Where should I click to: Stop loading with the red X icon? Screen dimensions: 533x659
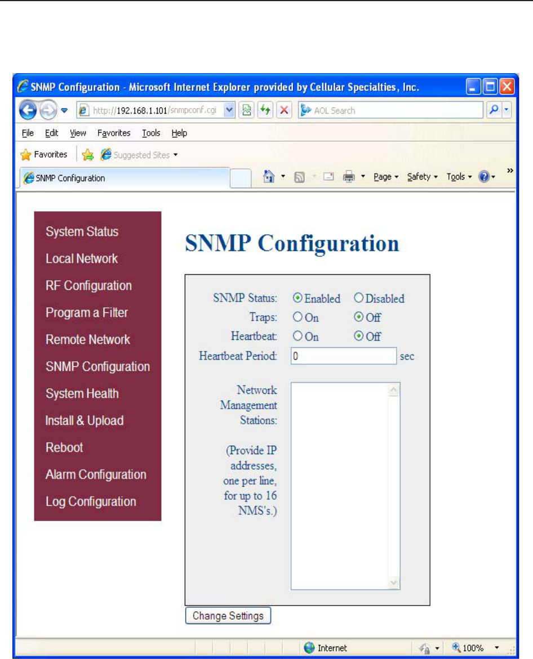284,110
